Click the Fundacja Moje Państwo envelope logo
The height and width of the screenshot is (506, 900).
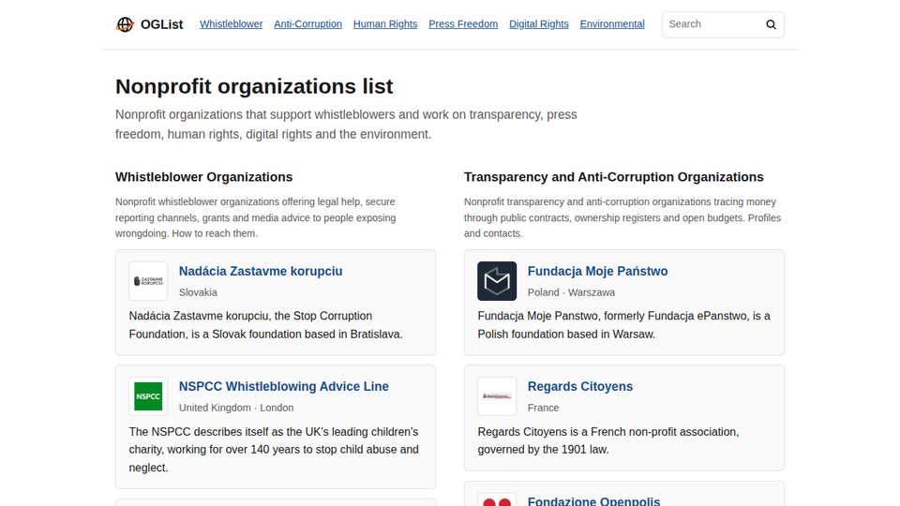[497, 281]
